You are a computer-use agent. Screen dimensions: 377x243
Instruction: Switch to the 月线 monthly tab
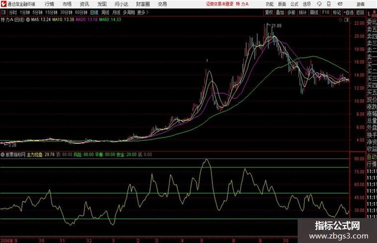116,12
